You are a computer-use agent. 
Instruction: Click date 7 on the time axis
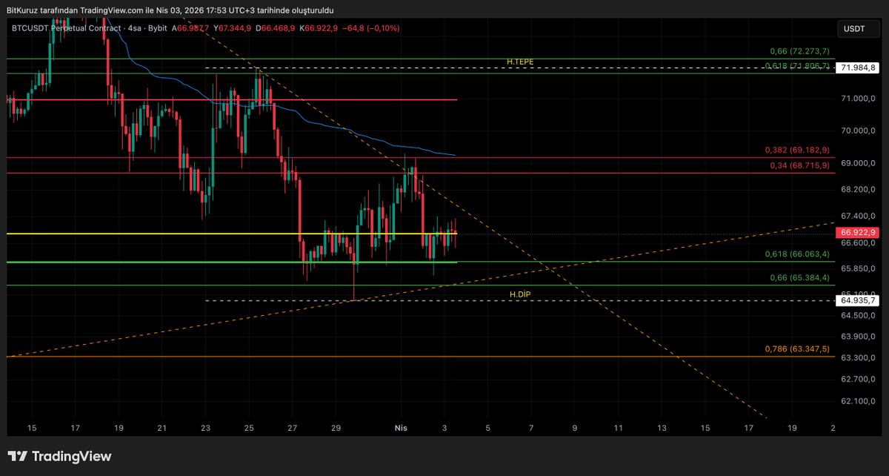531,428
